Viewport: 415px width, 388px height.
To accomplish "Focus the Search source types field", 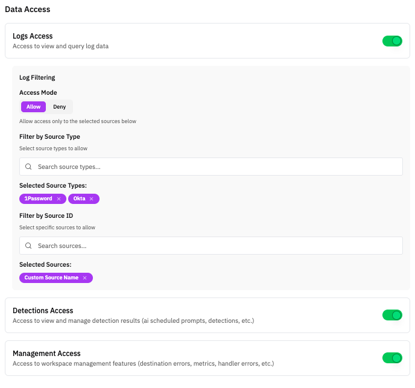I will tap(211, 167).
